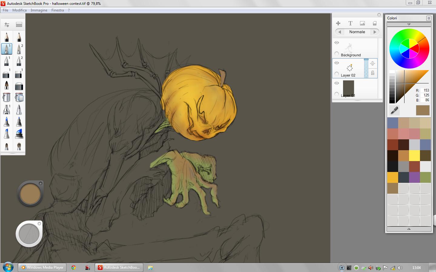Add a text layer

tap(350, 23)
